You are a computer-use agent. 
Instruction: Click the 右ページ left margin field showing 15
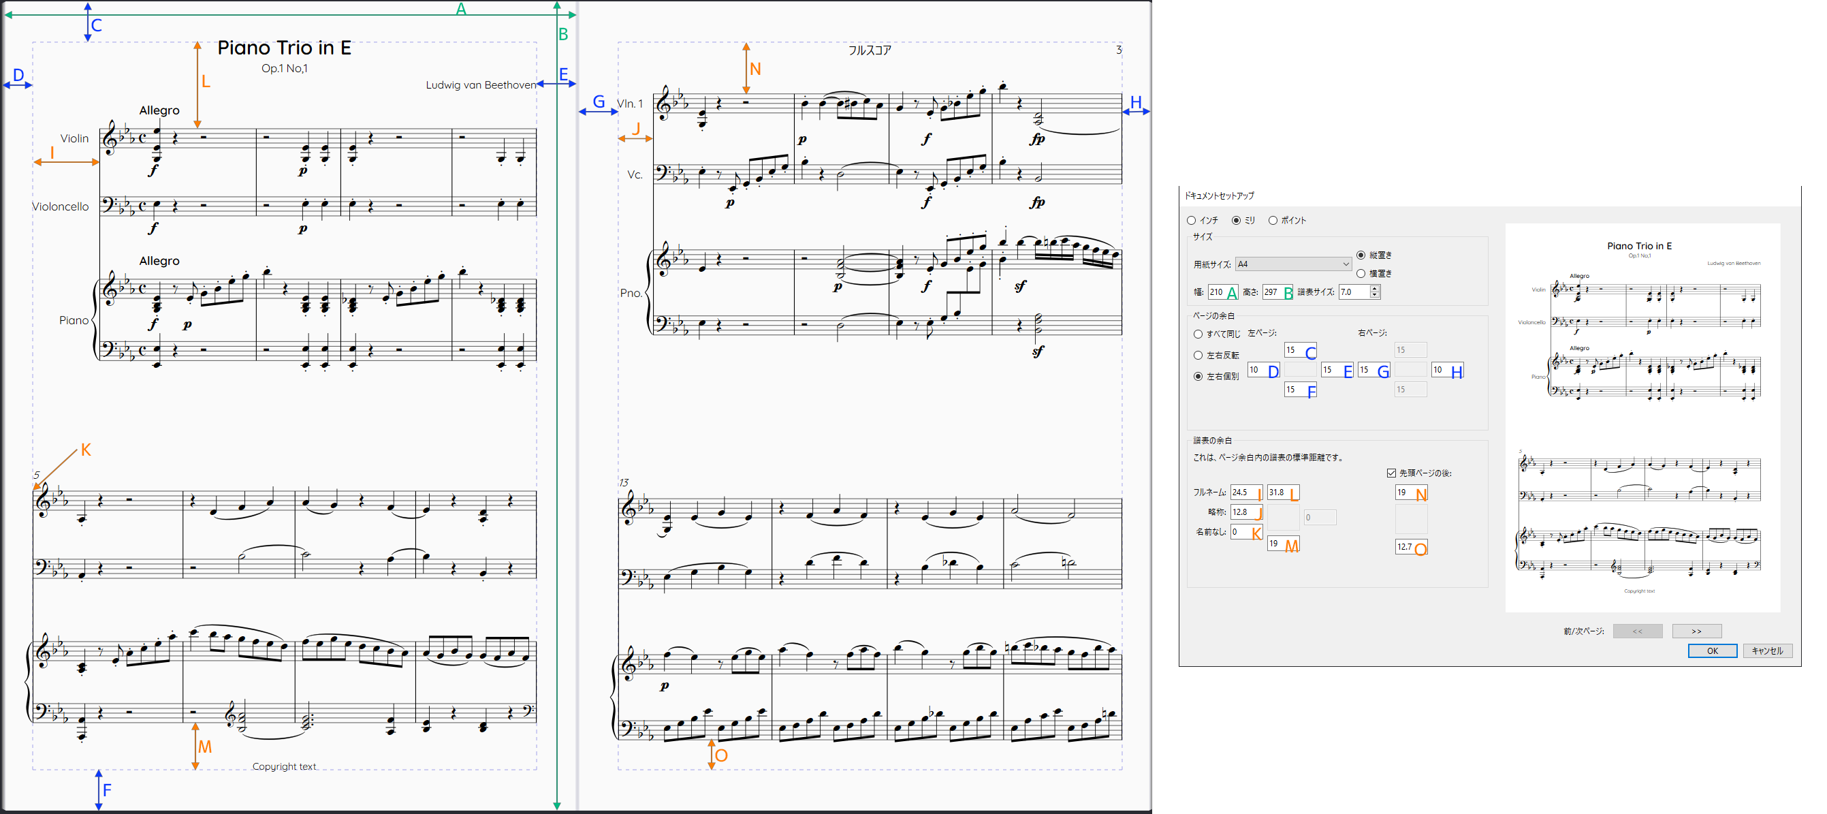point(1373,370)
